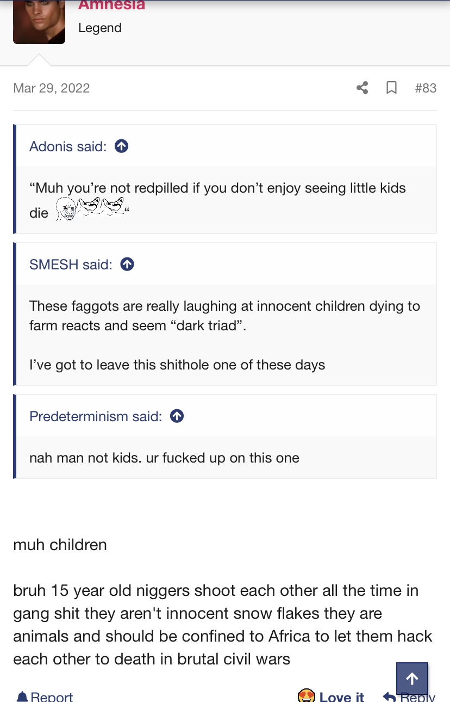Click the Mar 29, 2022 timestamp

coord(52,88)
